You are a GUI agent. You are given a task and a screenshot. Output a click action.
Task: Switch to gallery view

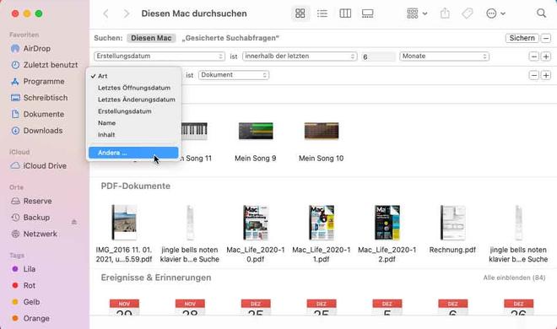367,13
